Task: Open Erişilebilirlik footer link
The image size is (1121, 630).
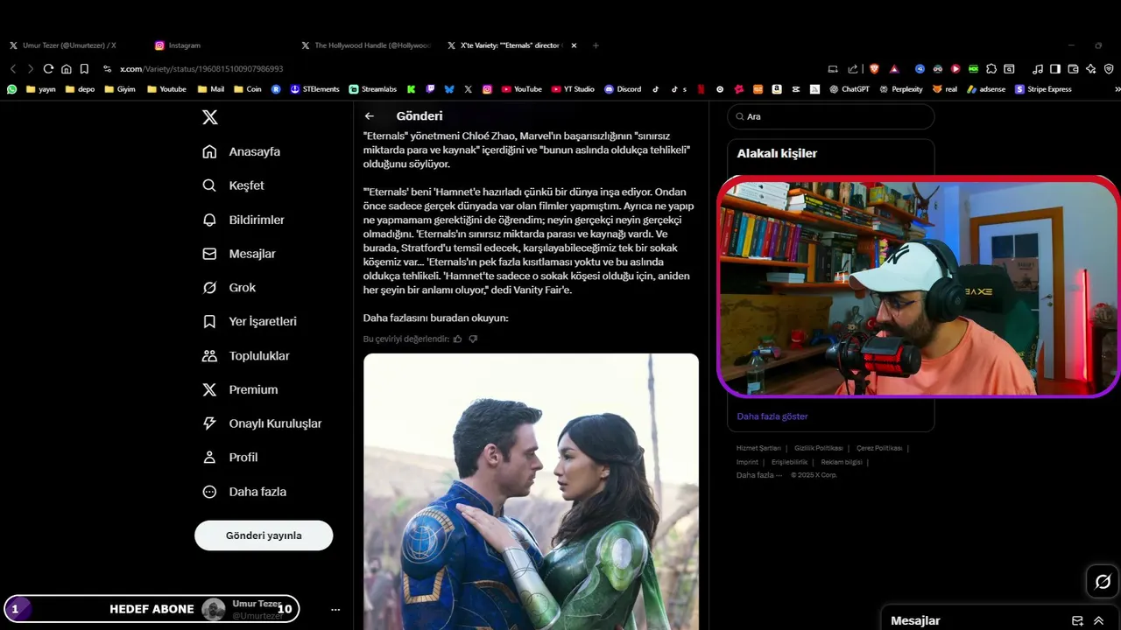Action: 789,462
